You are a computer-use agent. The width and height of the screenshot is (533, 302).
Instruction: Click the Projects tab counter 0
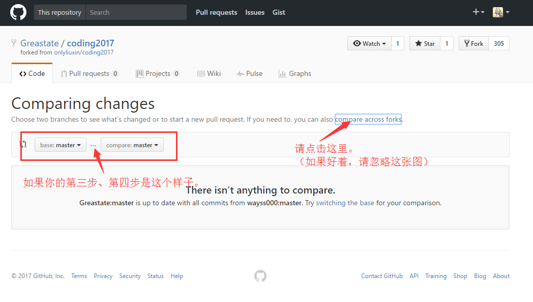(x=176, y=73)
